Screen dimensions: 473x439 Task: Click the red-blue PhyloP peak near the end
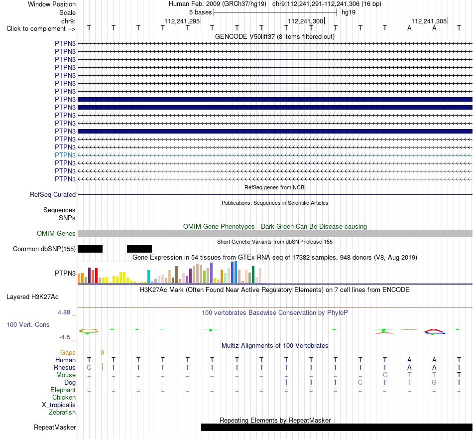[434, 332]
